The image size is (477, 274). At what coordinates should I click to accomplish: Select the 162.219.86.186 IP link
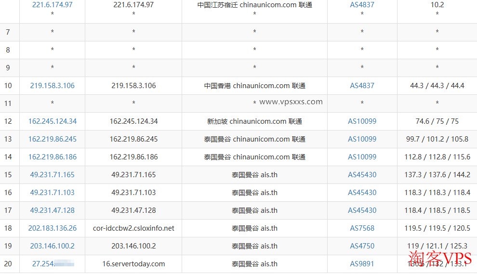click(x=52, y=157)
